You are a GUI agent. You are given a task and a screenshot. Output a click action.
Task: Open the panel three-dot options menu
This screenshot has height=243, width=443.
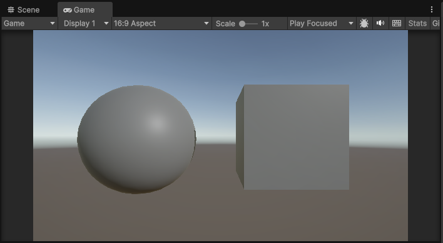point(431,9)
